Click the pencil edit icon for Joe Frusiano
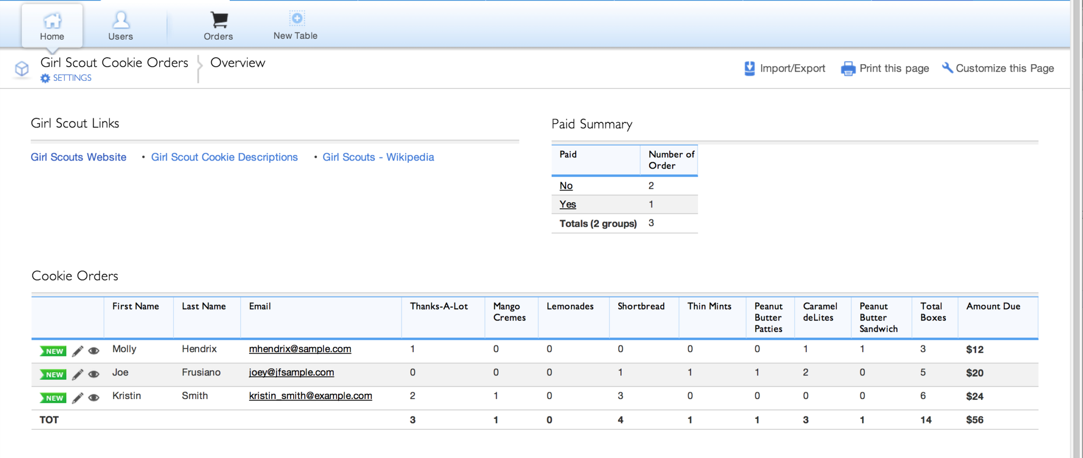The width and height of the screenshot is (1083, 458). [78, 374]
